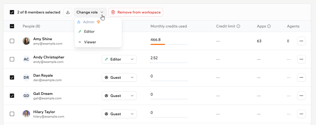
Task: Click Andy Christopher's credits value 2.52
Action: tap(154, 58)
